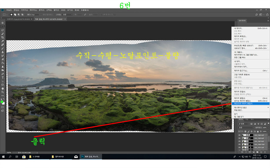Select the Eyedropper tool

3,41
